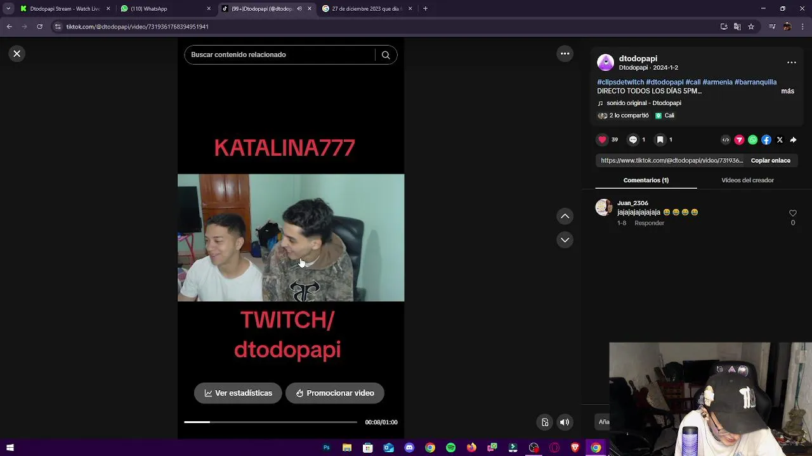812x456 pixels.
Task: Click the address bar URL
Action: pos(137,27)
